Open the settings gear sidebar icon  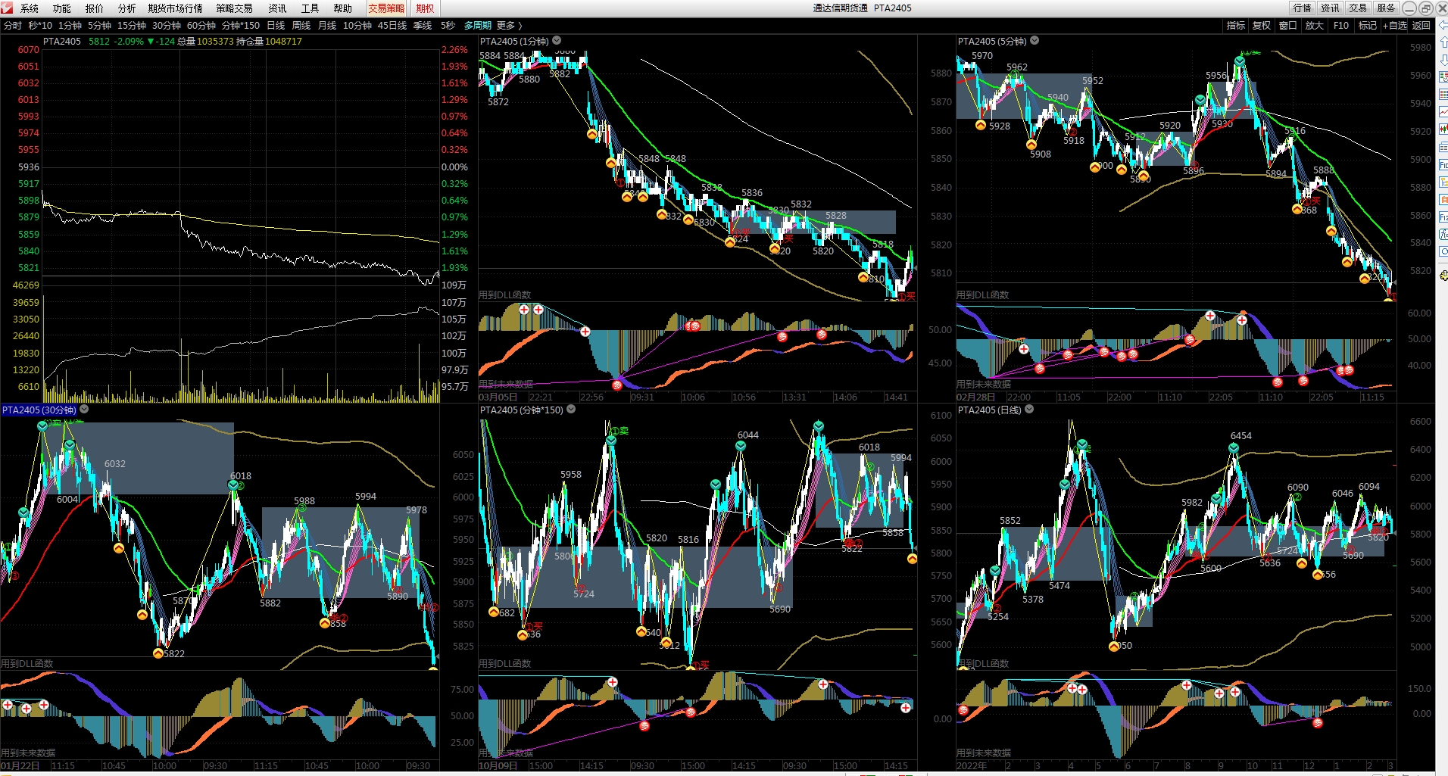point(1443,275)
